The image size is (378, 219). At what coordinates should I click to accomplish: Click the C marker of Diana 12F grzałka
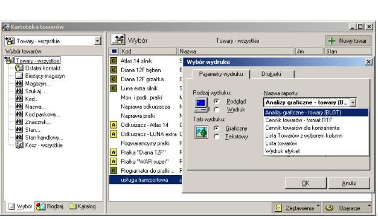(114, 79)
